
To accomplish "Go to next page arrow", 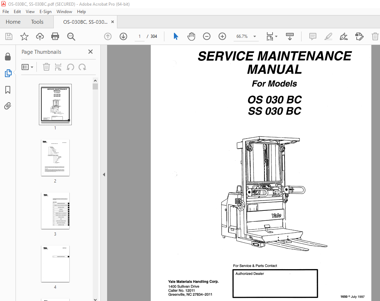I will coord(123,37).
